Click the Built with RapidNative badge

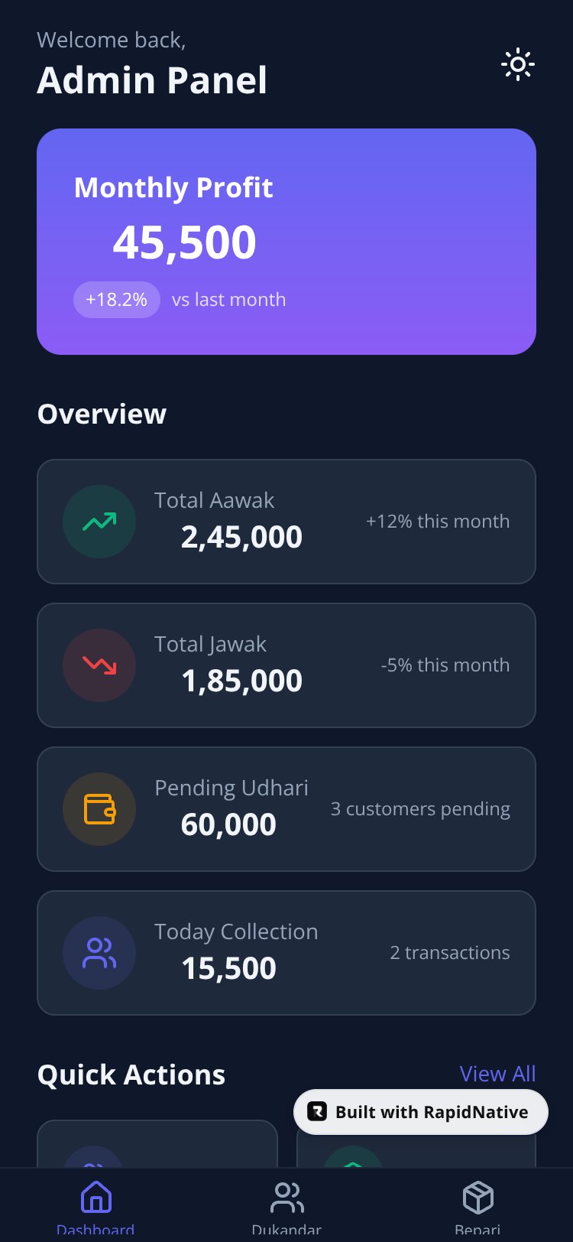pos(421,1112)
